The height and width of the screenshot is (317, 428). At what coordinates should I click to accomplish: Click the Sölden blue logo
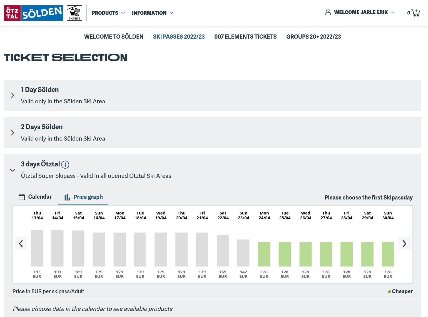pyautogui.click(x=42, y=13)
